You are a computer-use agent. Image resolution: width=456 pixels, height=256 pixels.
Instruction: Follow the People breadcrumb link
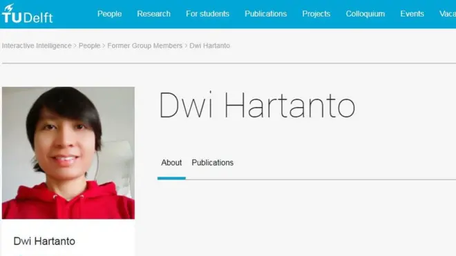[89, 46]
